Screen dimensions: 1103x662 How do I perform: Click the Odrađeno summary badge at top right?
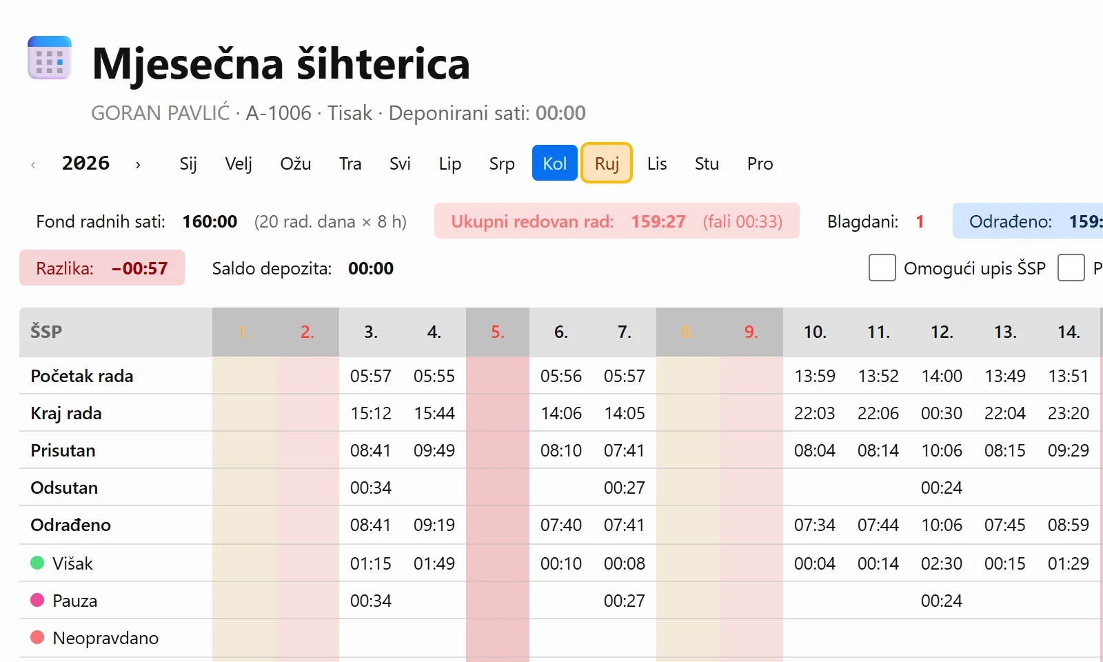point(1028,221)
